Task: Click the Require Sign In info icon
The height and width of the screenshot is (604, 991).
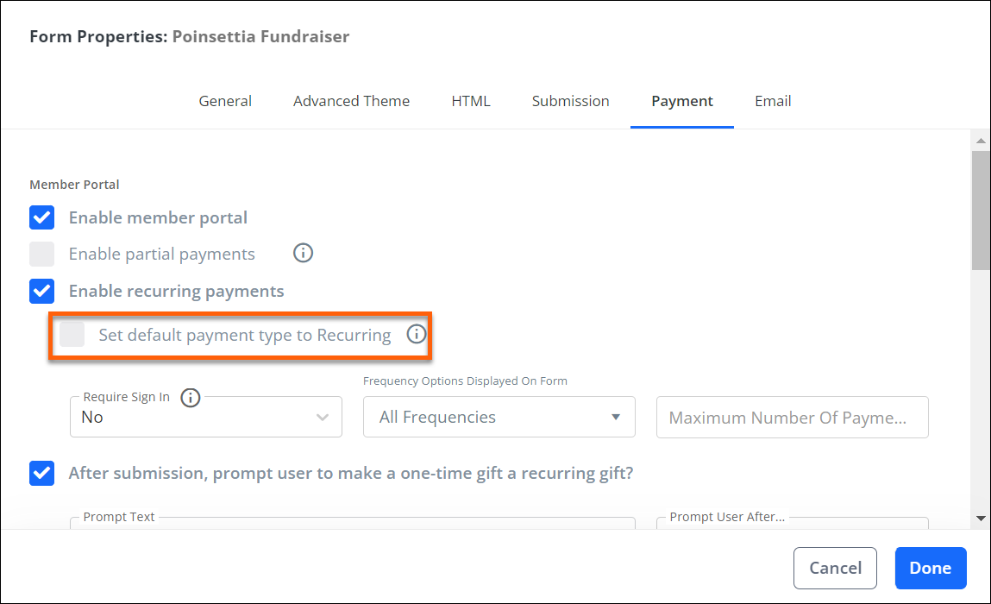Action: [x=191, y=397]
